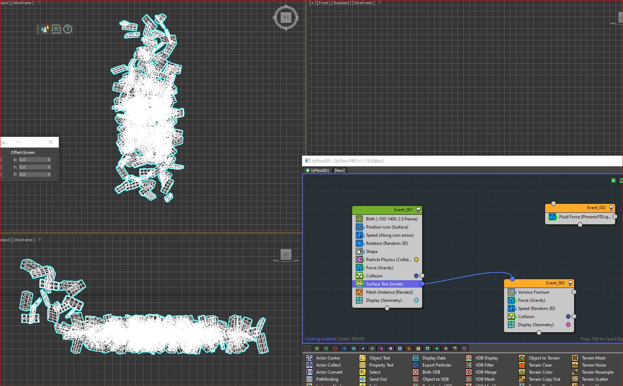623x386 pixels.
Task: Click the help question mark icon
Action: tap(68, 29)
